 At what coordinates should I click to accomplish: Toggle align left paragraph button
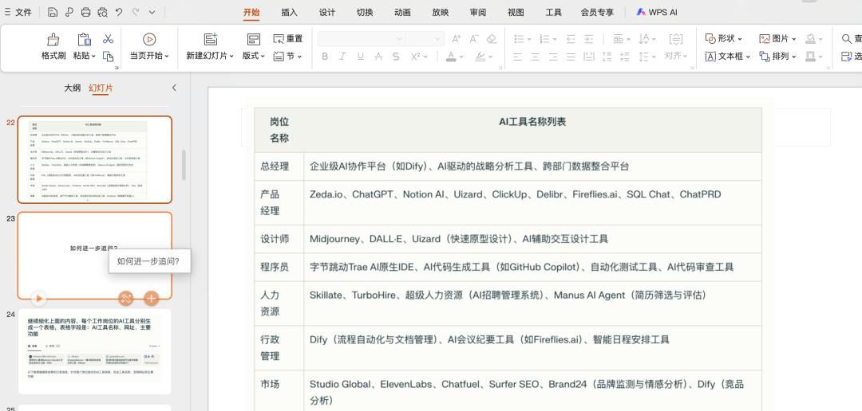pyautogui.click(x=517, y=56)
